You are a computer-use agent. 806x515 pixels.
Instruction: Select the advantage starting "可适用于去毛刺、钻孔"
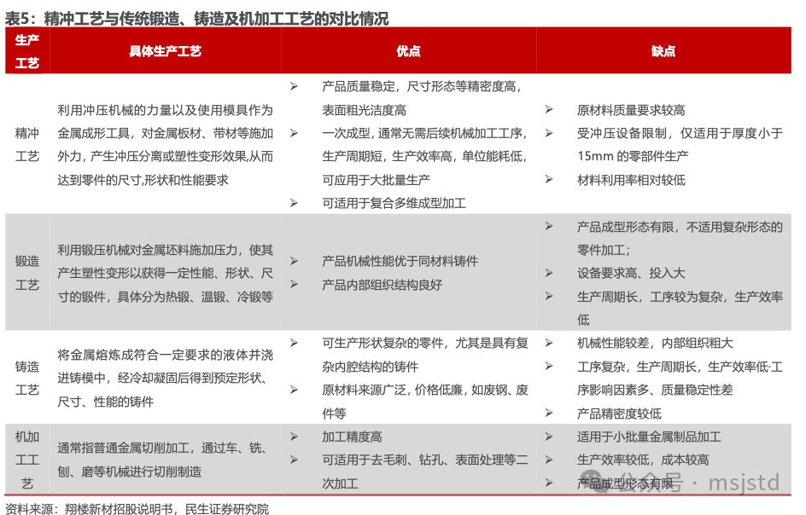[x=425, y=472]
